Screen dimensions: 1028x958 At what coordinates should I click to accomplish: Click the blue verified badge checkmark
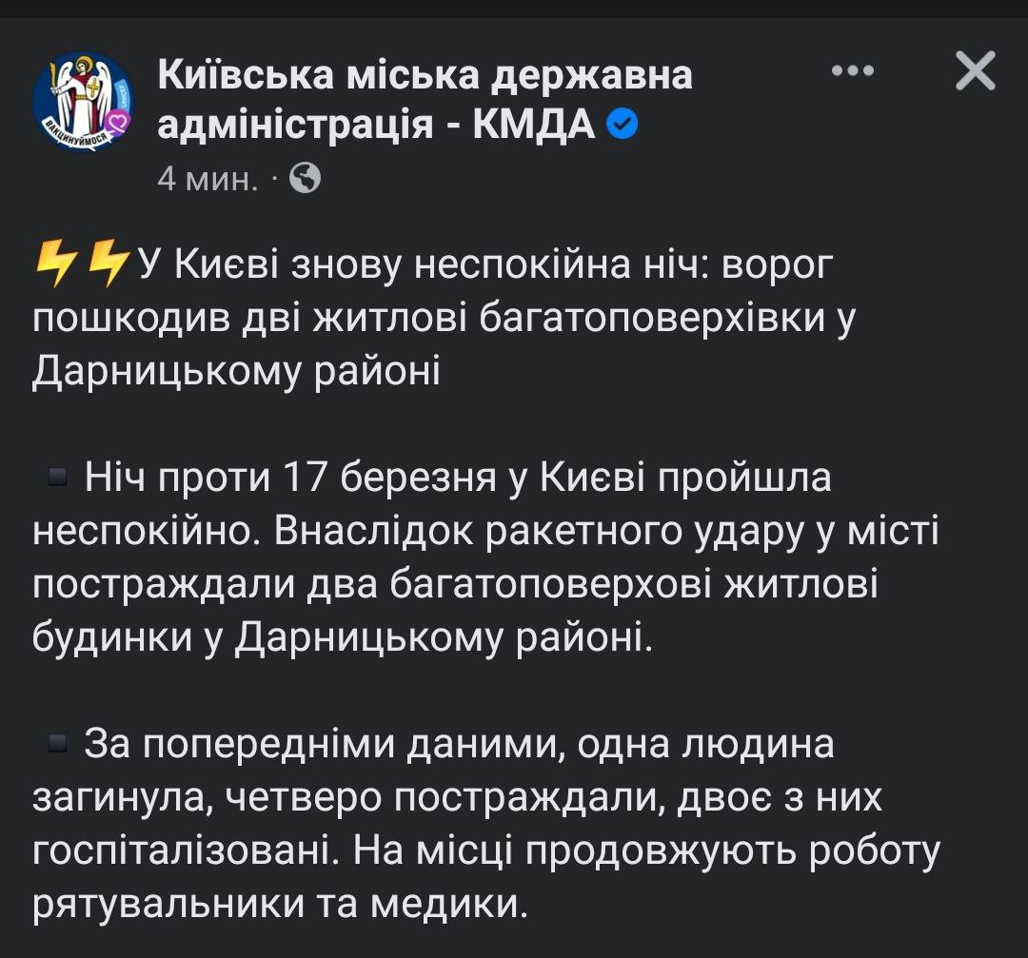(x=623, y=124)
